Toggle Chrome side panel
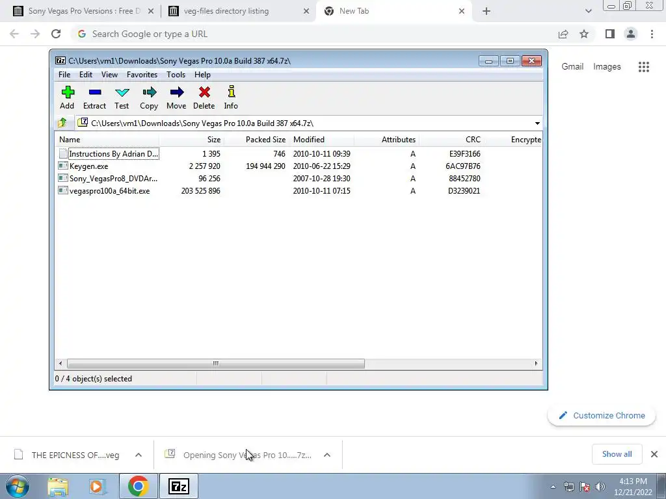Viewport: 666px width, 499px height. click(610, 34)
